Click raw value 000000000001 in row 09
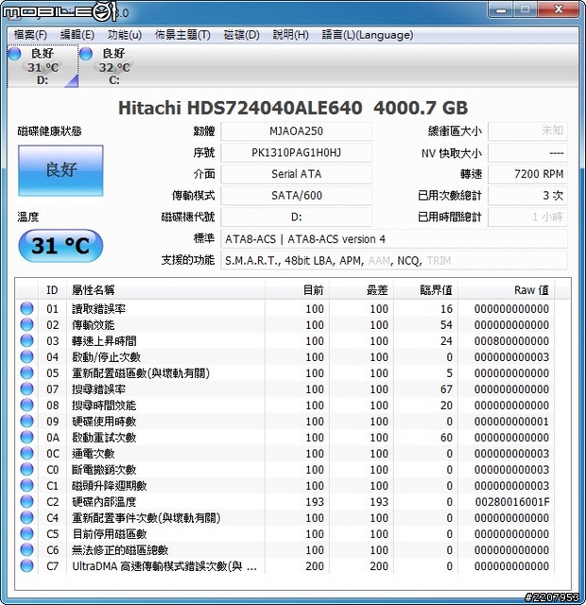586x605 pixels. tap(511, 422)
